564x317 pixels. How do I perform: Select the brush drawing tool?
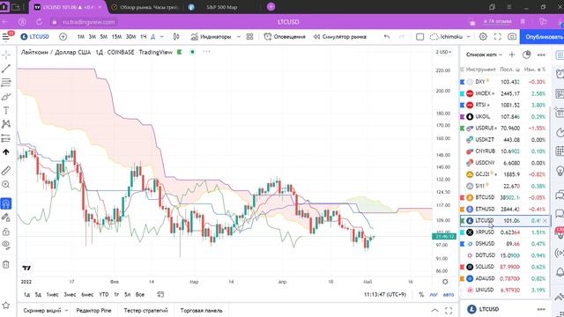(x=6, y=96)
